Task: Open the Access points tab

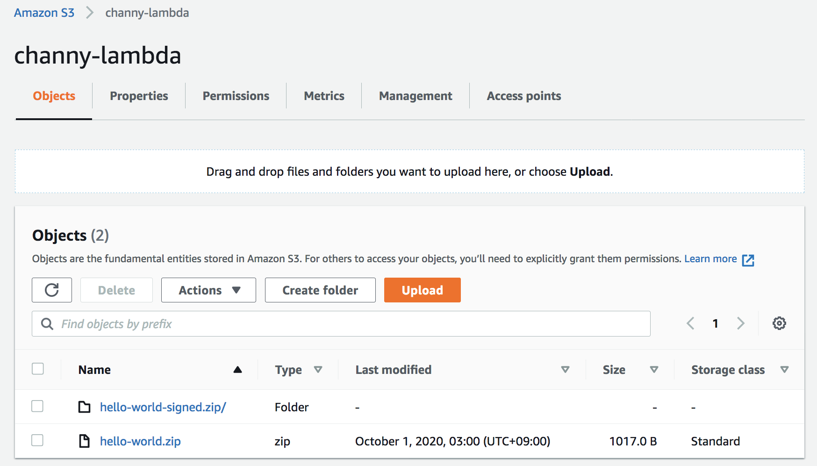Action: coord(524,96)
